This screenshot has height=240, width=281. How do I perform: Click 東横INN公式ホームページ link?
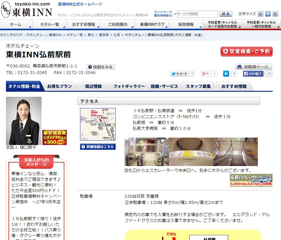click(x=80, y=4)
